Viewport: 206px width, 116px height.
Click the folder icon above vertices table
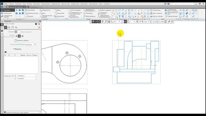(x=5, y=52)
